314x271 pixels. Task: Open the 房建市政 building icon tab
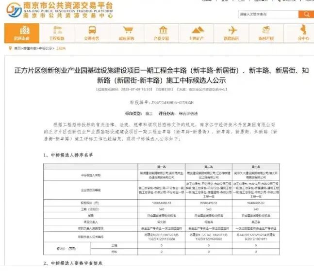pos(22,33)
